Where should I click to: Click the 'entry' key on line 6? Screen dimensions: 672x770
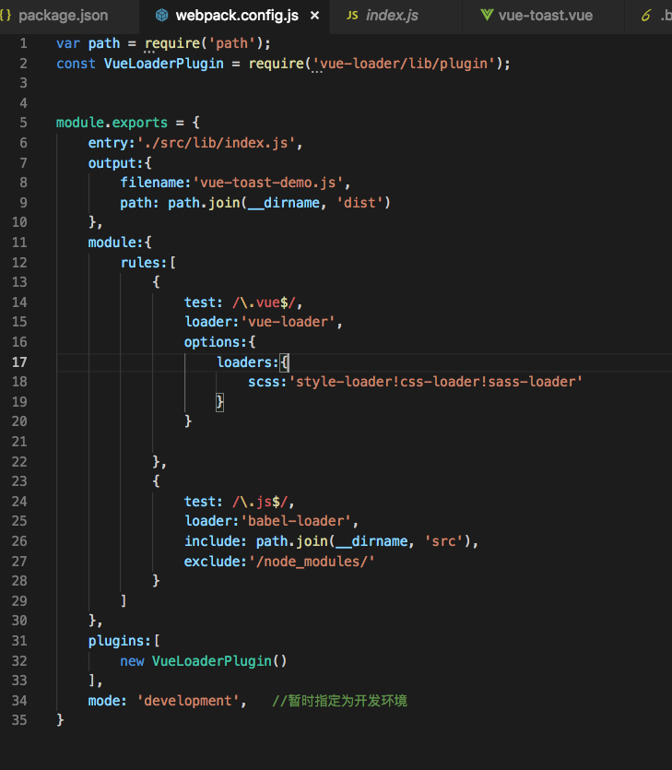click(x=108, y=143)
